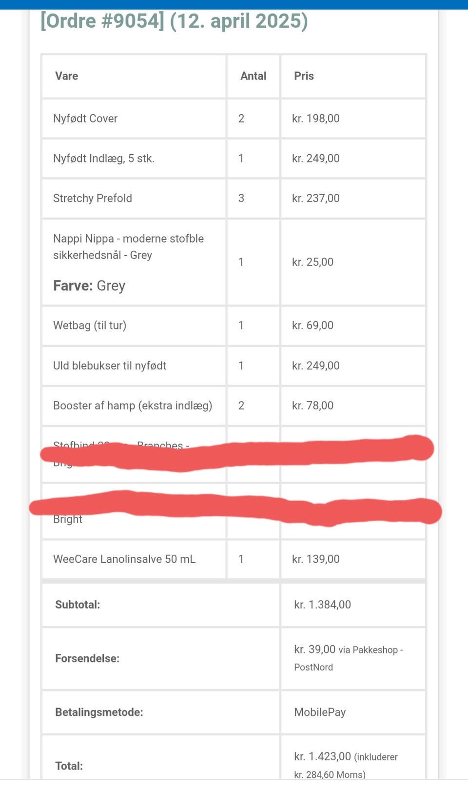
Task: Click the Subtotal amount kr. 1.384,00
Action: point(322,605)
